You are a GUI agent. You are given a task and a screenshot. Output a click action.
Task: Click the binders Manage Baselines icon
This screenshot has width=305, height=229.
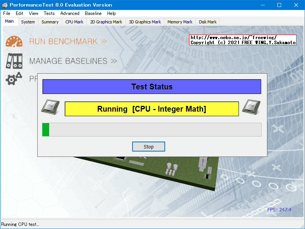(14, 61)
